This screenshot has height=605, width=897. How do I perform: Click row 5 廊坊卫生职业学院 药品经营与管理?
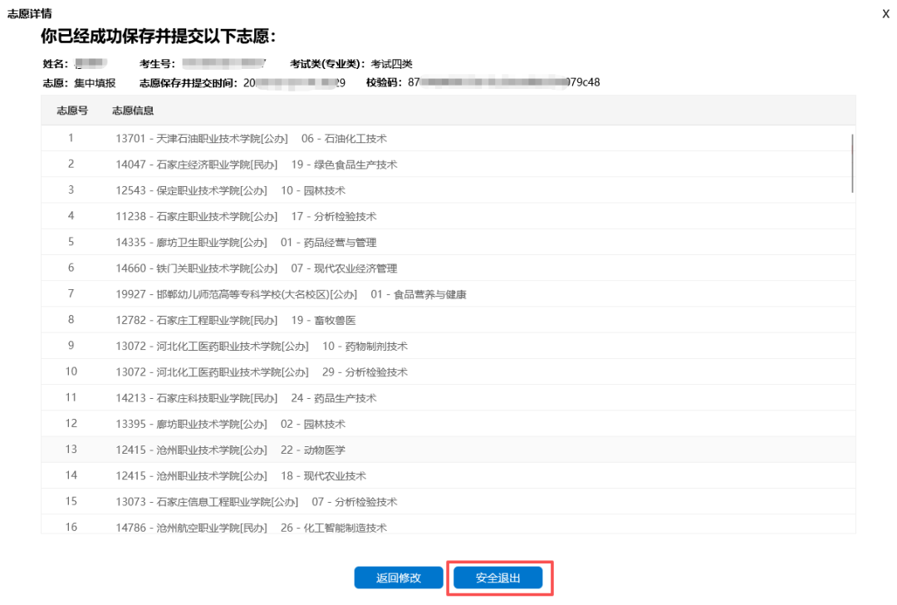332,242
